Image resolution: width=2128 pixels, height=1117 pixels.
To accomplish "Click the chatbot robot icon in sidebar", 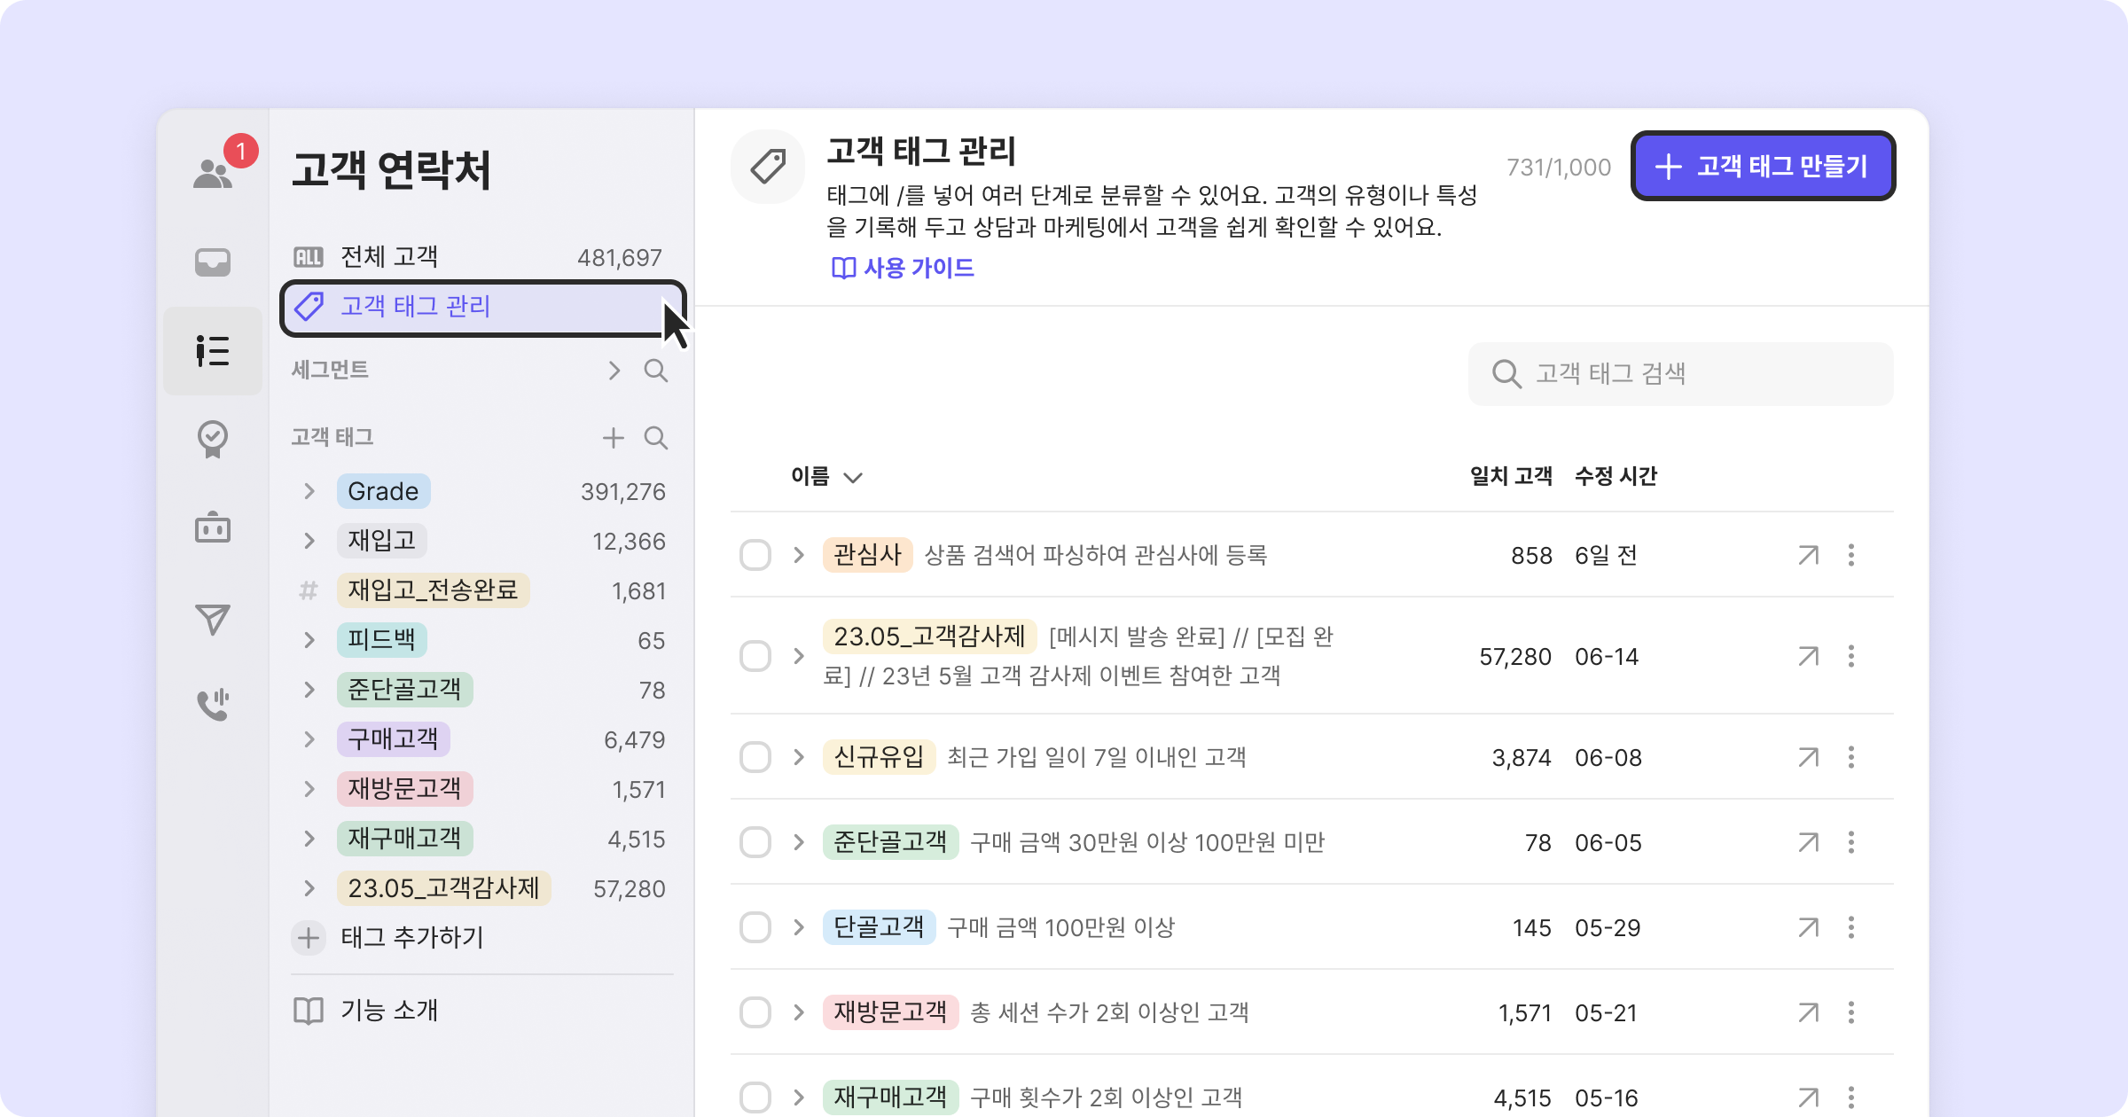I will [213, 528].
